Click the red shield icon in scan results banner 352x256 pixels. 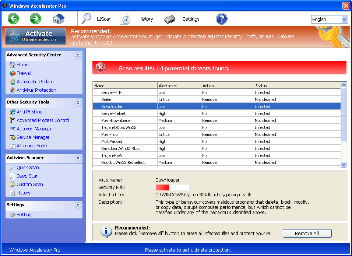coord(101,68)
